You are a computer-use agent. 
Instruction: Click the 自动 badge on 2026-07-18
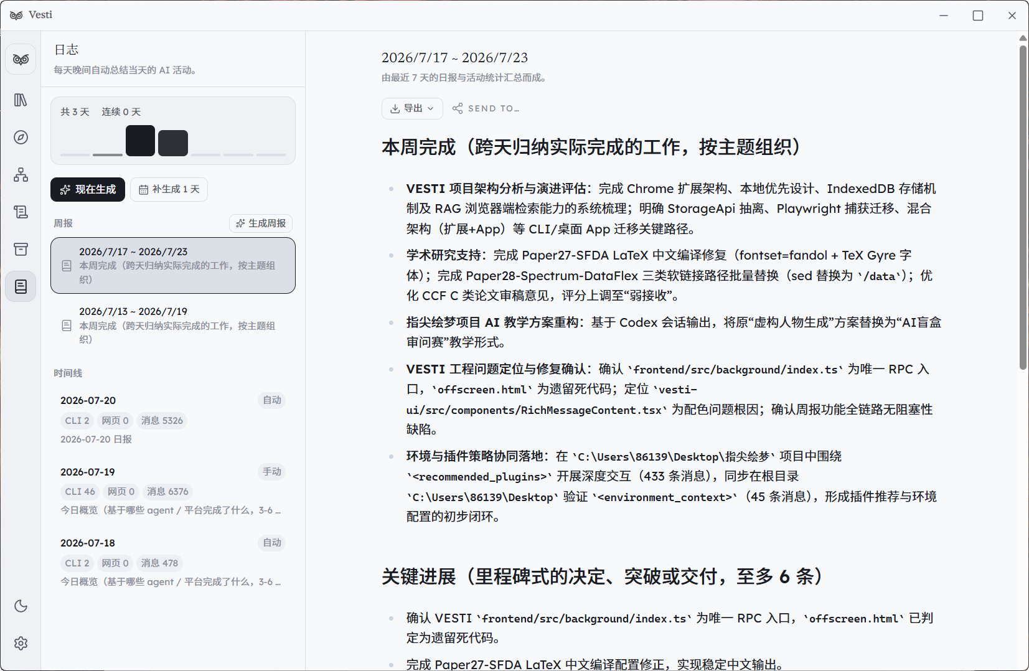pyautogui.click(x=272, y=543)
